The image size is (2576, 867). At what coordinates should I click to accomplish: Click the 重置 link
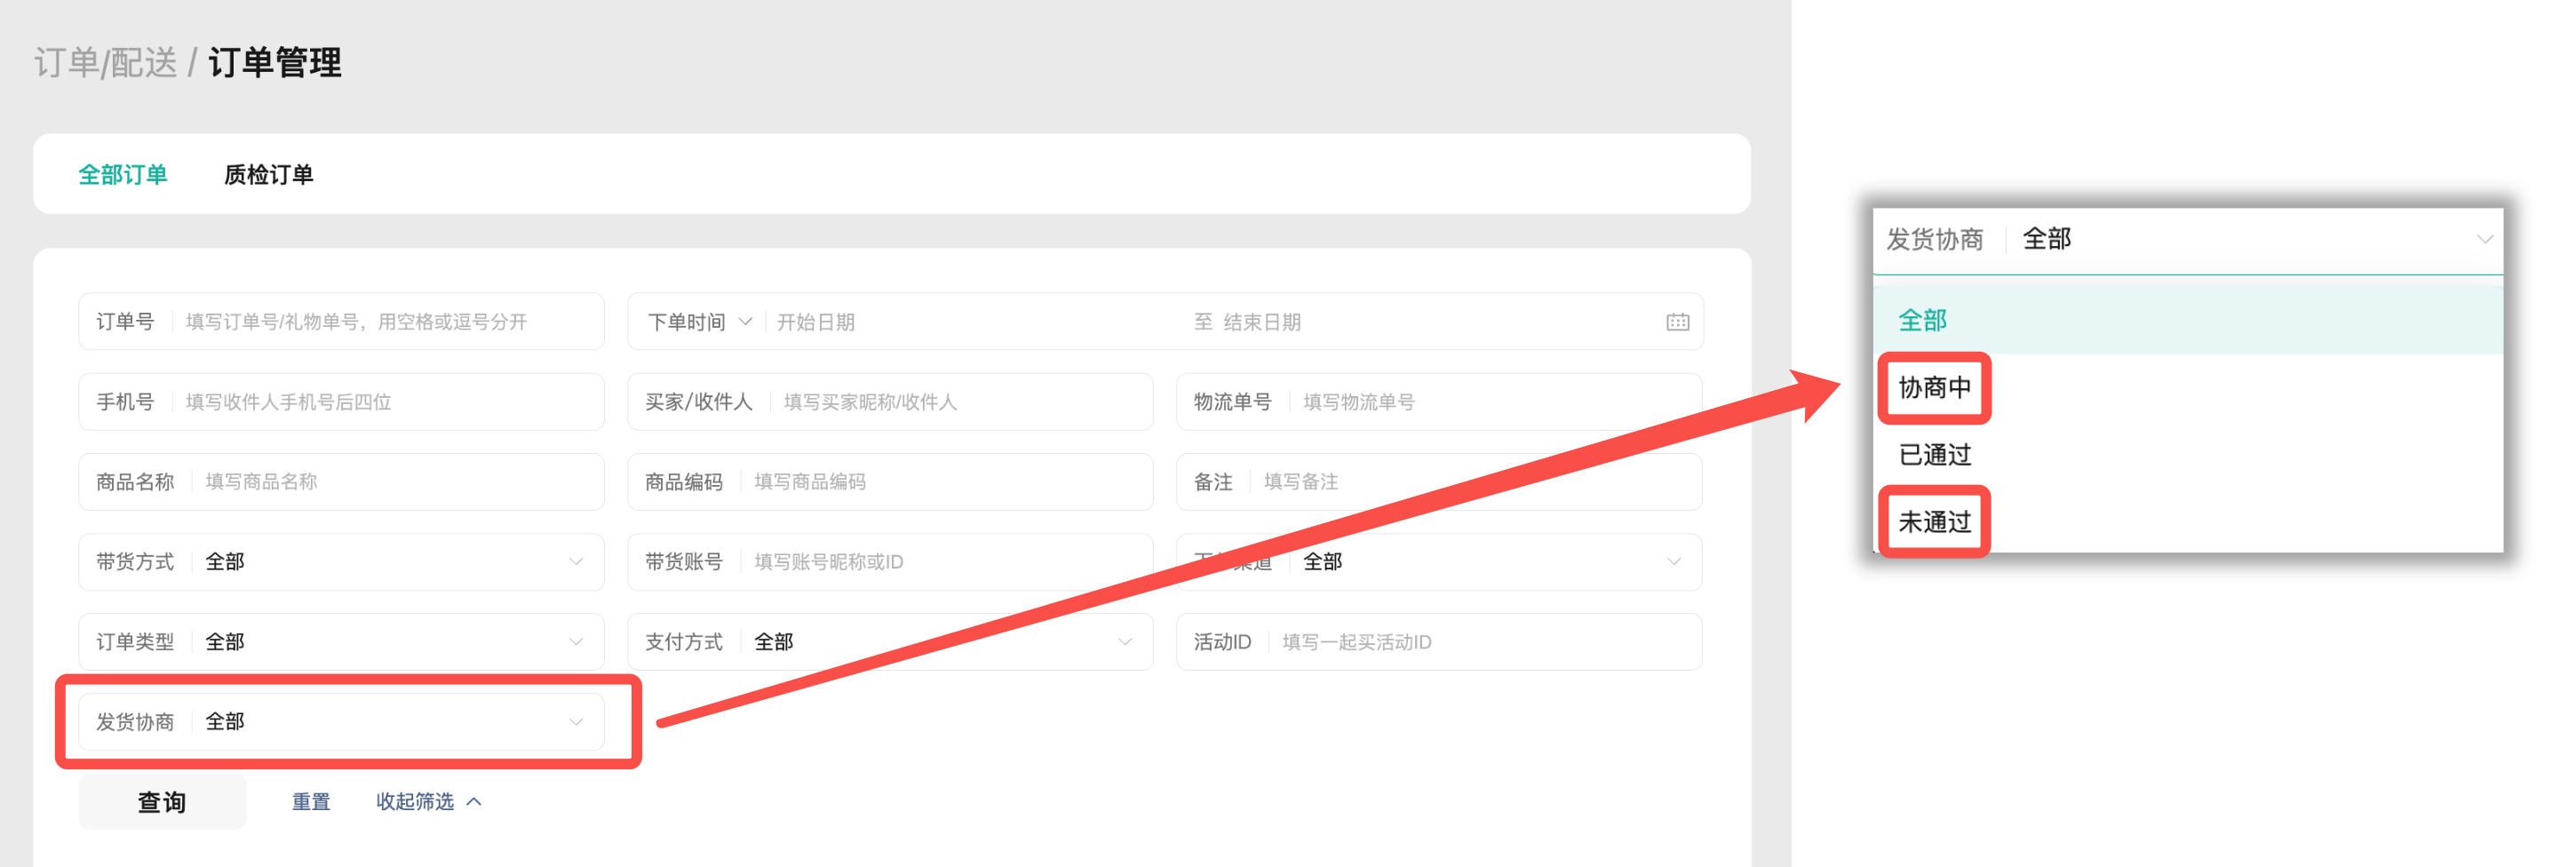point(310,802)
